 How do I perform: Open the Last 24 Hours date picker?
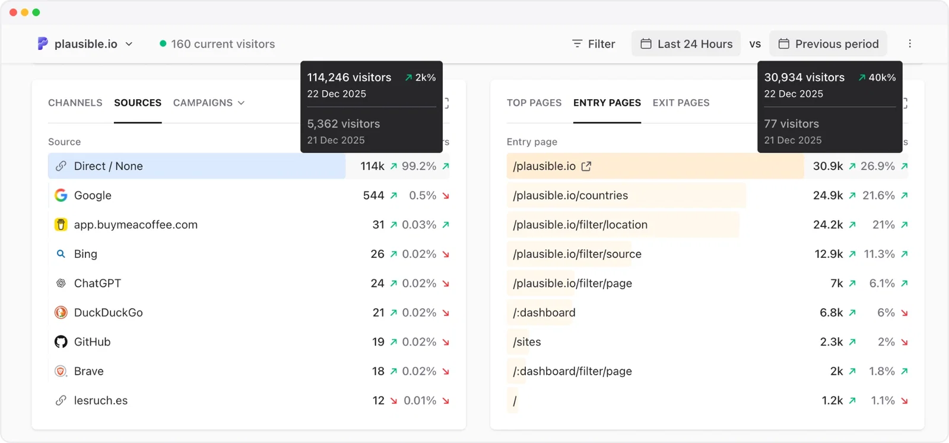coord(686,44)
